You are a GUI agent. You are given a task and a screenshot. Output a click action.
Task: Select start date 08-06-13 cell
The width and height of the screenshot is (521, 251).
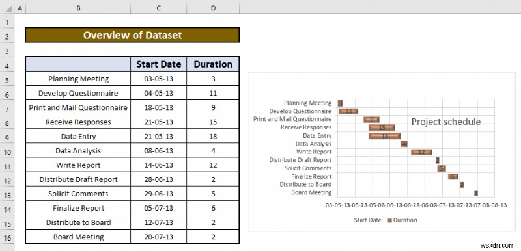(x=159, y=150)
